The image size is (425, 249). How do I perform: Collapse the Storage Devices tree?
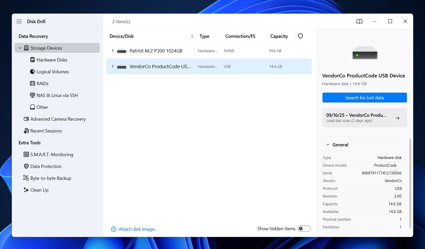20,48
